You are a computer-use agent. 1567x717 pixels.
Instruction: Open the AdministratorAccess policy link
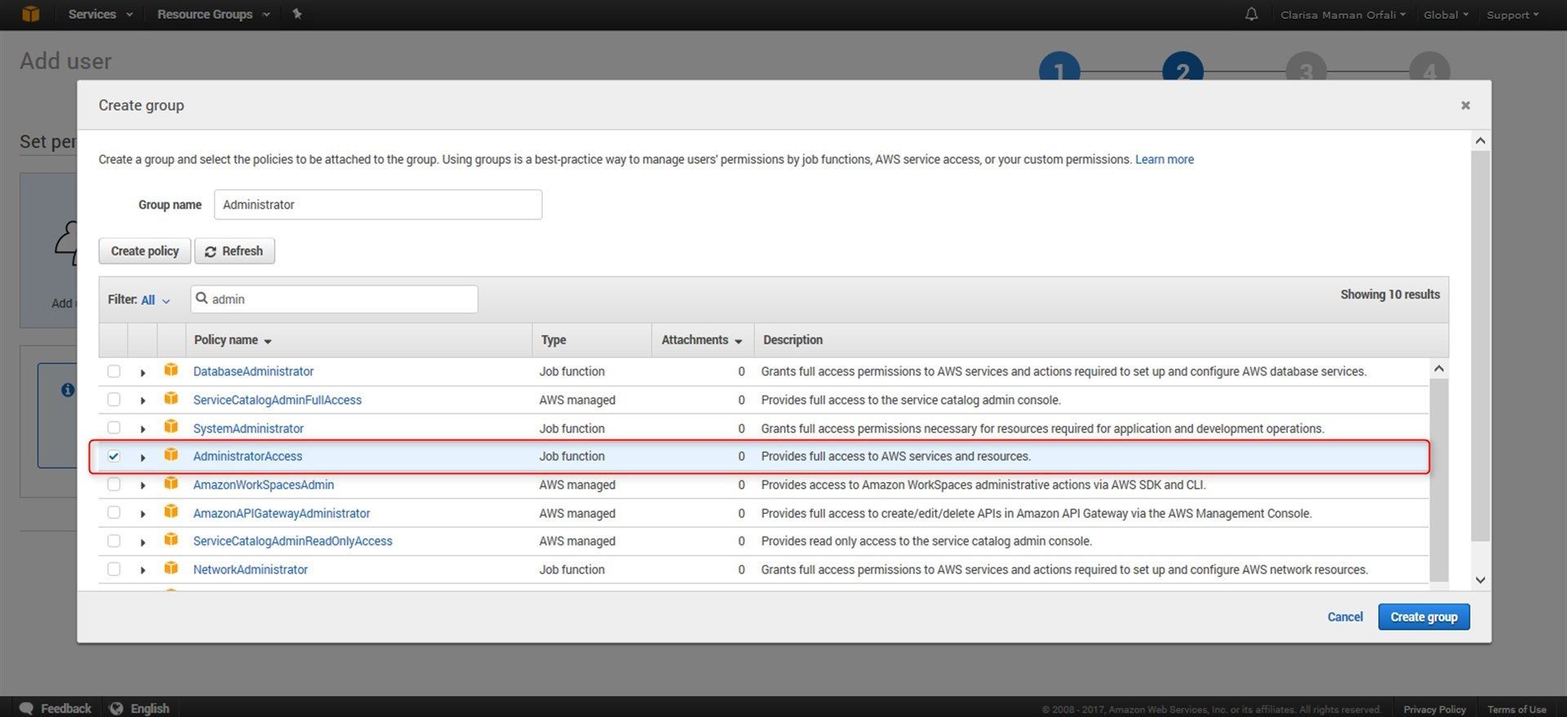tap(247, 456)
